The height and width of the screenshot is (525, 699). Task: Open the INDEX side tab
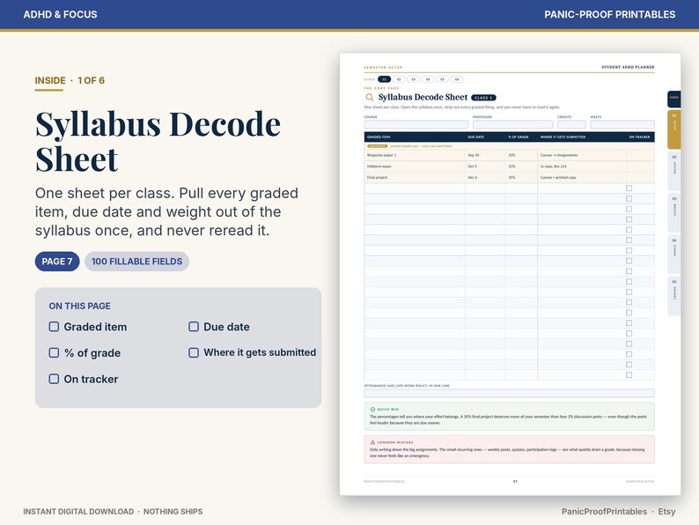[x=674, y=99]
